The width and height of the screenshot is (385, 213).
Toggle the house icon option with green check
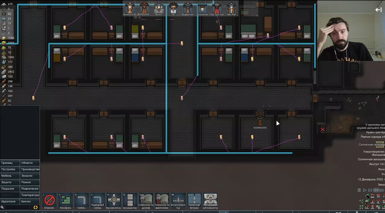coord(367,201)
